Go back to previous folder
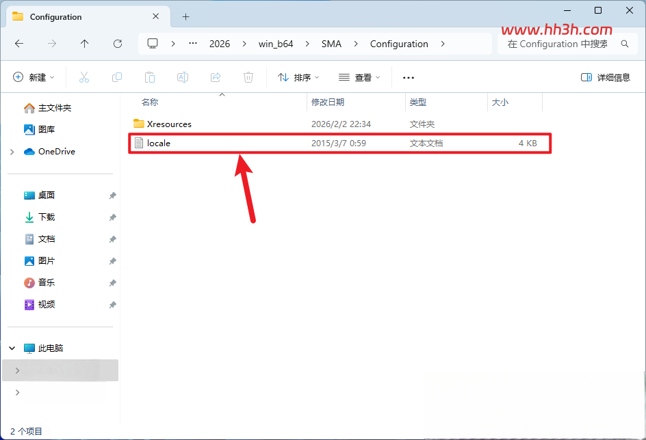This screenshot has height=440, width=646. click(19, 44)
